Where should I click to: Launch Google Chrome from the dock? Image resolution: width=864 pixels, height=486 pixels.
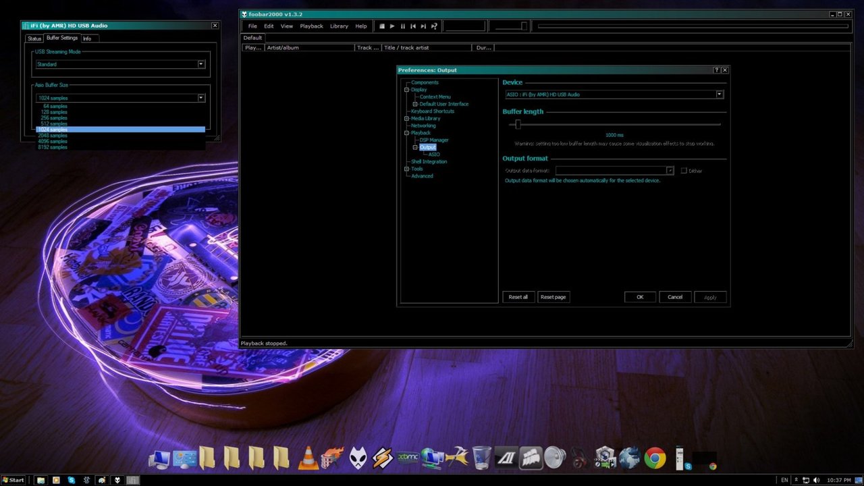tap(655, 458)
